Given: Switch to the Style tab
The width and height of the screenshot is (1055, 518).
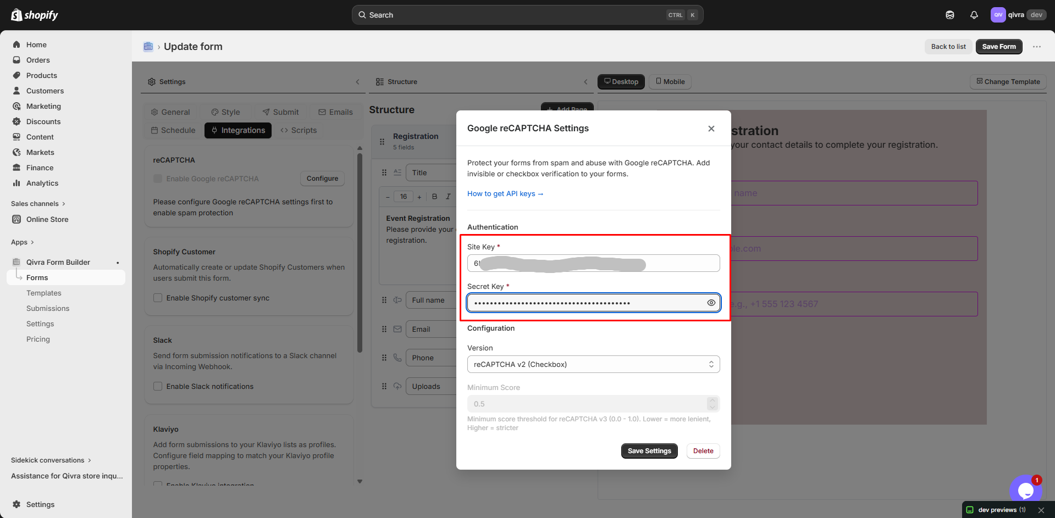Looking at the screenshot, I should pos(226,112).
